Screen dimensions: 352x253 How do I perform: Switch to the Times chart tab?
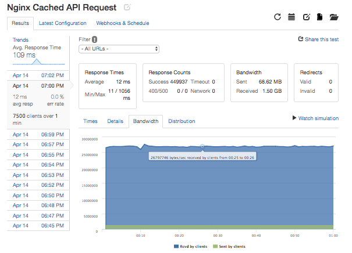[90, 121]
